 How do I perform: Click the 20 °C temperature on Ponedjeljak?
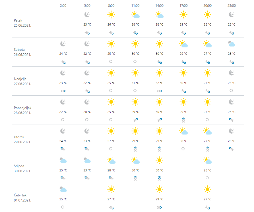[87, 112]
